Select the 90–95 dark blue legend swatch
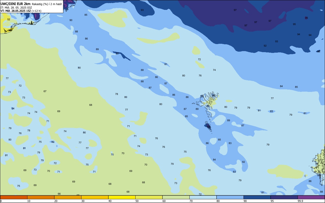325x203 pixels. click(257, 197)
